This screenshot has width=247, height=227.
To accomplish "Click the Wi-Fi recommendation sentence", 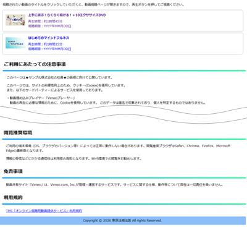I will coord(73,158).
